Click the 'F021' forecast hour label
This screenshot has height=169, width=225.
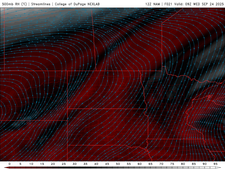point(168,4)
